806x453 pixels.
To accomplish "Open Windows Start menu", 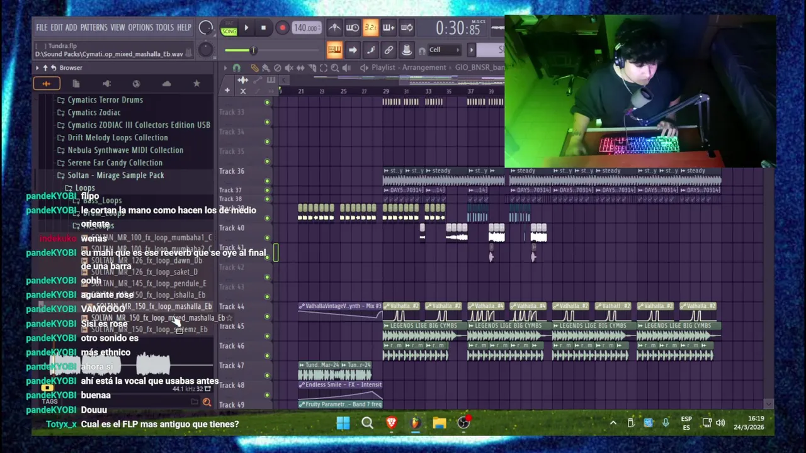I will point(343,423).
